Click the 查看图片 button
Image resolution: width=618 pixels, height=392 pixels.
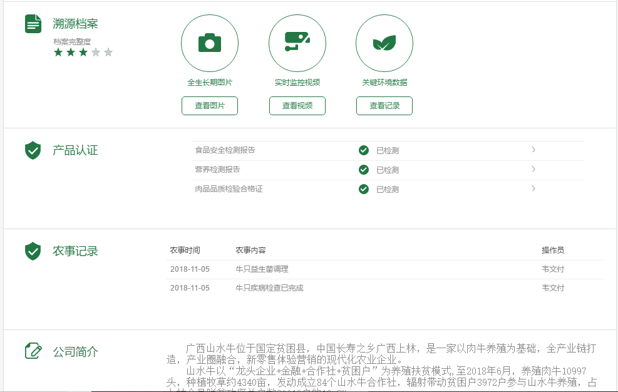click(x=210, y=105)
